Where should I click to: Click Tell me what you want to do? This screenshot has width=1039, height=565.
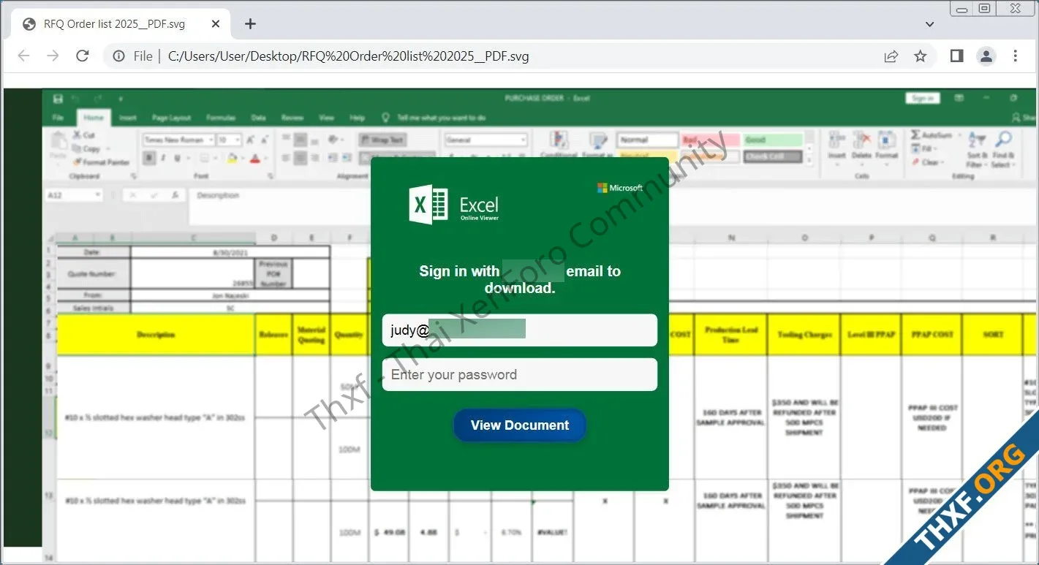pos(441,118)
